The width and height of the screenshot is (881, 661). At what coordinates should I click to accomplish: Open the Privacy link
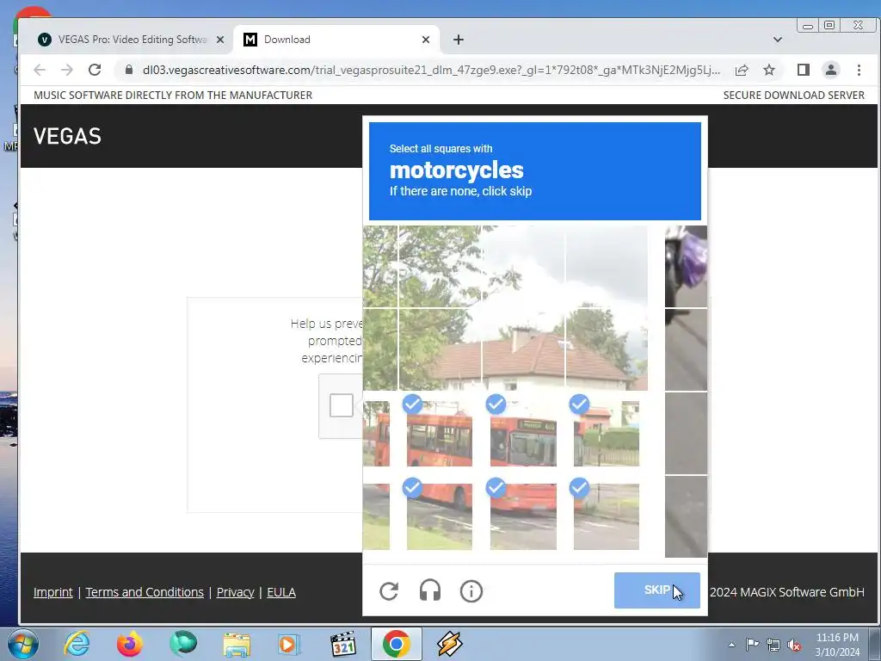[x=236, y=592]
